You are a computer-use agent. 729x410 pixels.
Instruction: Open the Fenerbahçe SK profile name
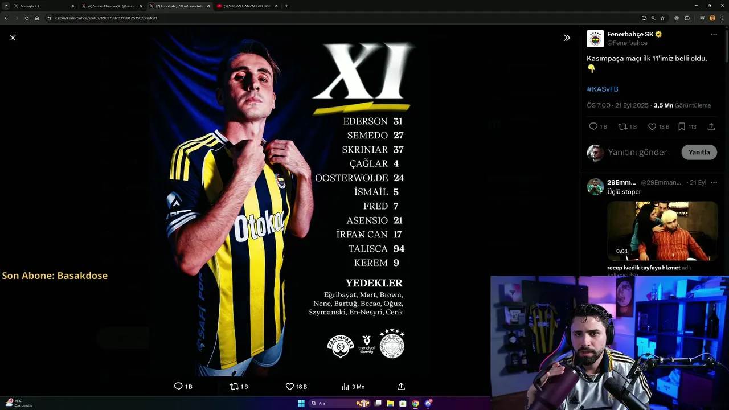tap(630, 34)
